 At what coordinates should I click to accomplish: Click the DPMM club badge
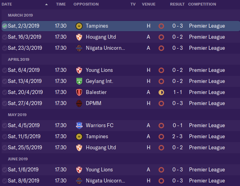pyautogui.click(x=79, y=103)
